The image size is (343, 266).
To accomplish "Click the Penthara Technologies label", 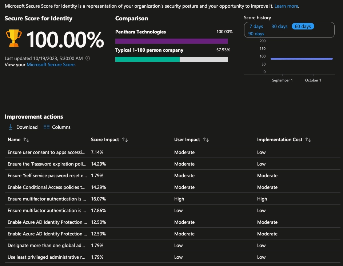I will click(x=140, y=32).
